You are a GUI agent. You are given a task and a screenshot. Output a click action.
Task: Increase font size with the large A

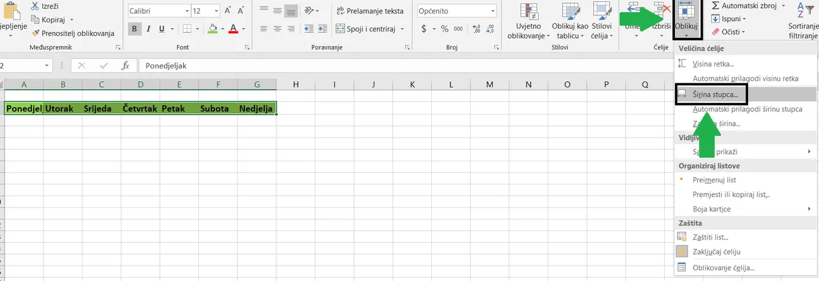pyautogui.click(x=228, y=12)
